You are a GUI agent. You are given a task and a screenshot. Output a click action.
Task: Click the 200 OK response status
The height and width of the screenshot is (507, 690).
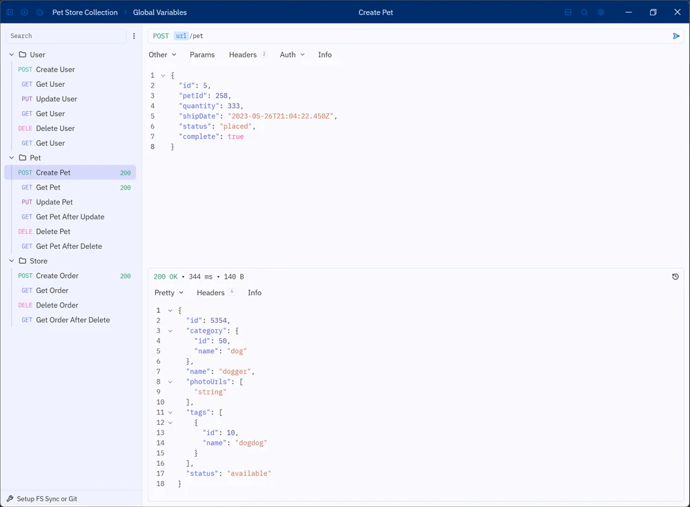166,277
